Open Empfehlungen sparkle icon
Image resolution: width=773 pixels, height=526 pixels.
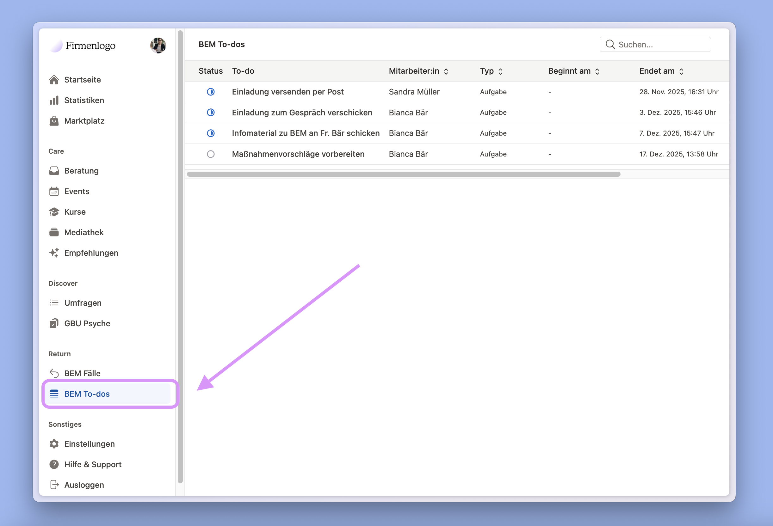point(54,253)
